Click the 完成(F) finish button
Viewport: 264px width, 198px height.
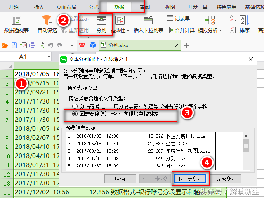[225, 179]
